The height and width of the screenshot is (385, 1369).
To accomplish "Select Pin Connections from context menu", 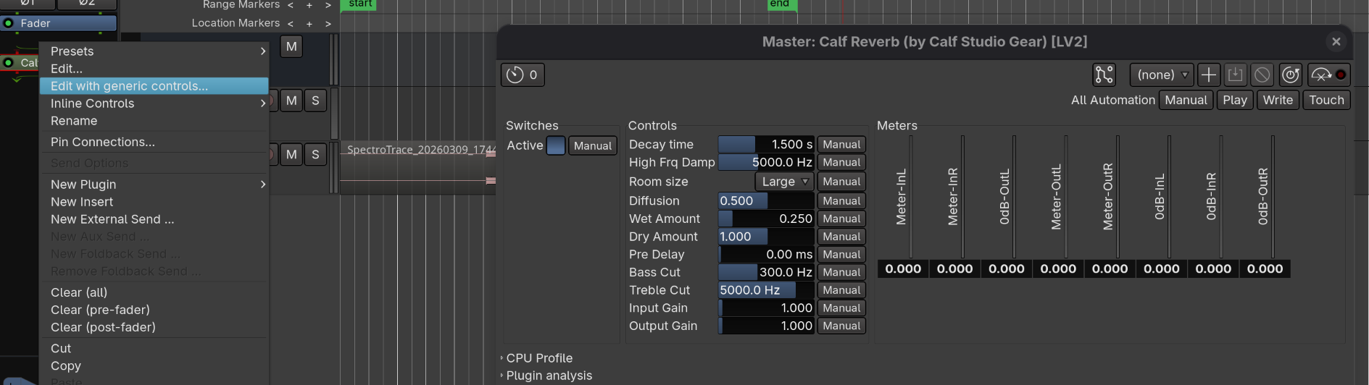I will (x=103, y=142).
